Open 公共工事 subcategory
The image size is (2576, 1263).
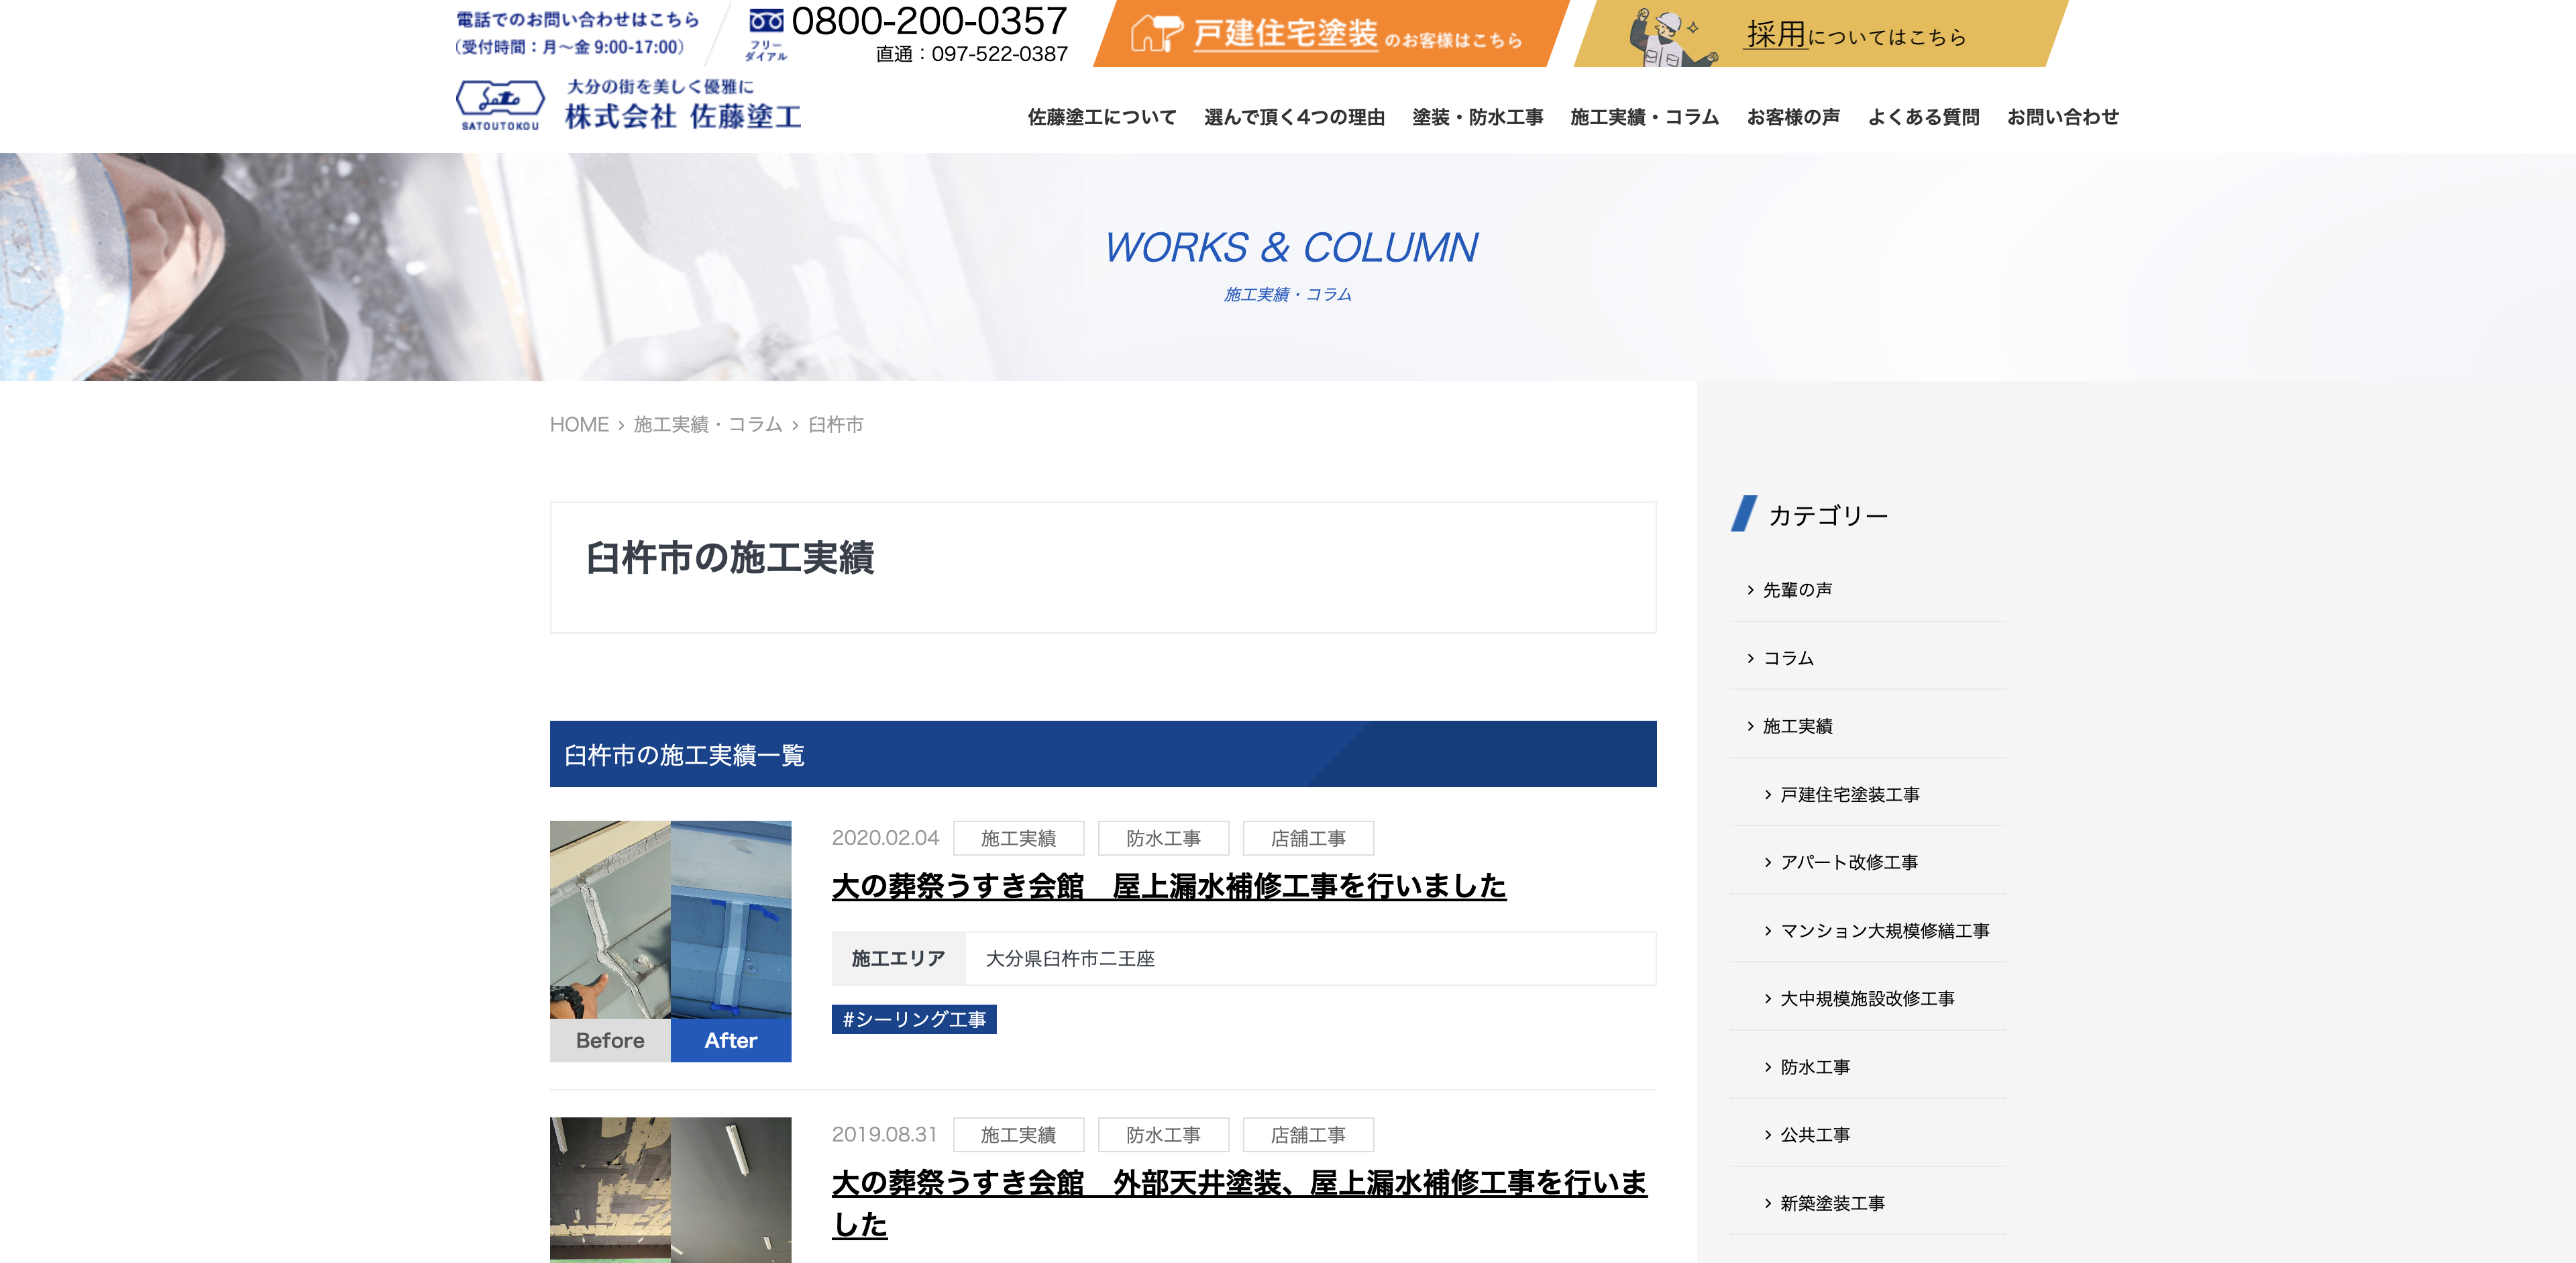tap(1814, 1135)
